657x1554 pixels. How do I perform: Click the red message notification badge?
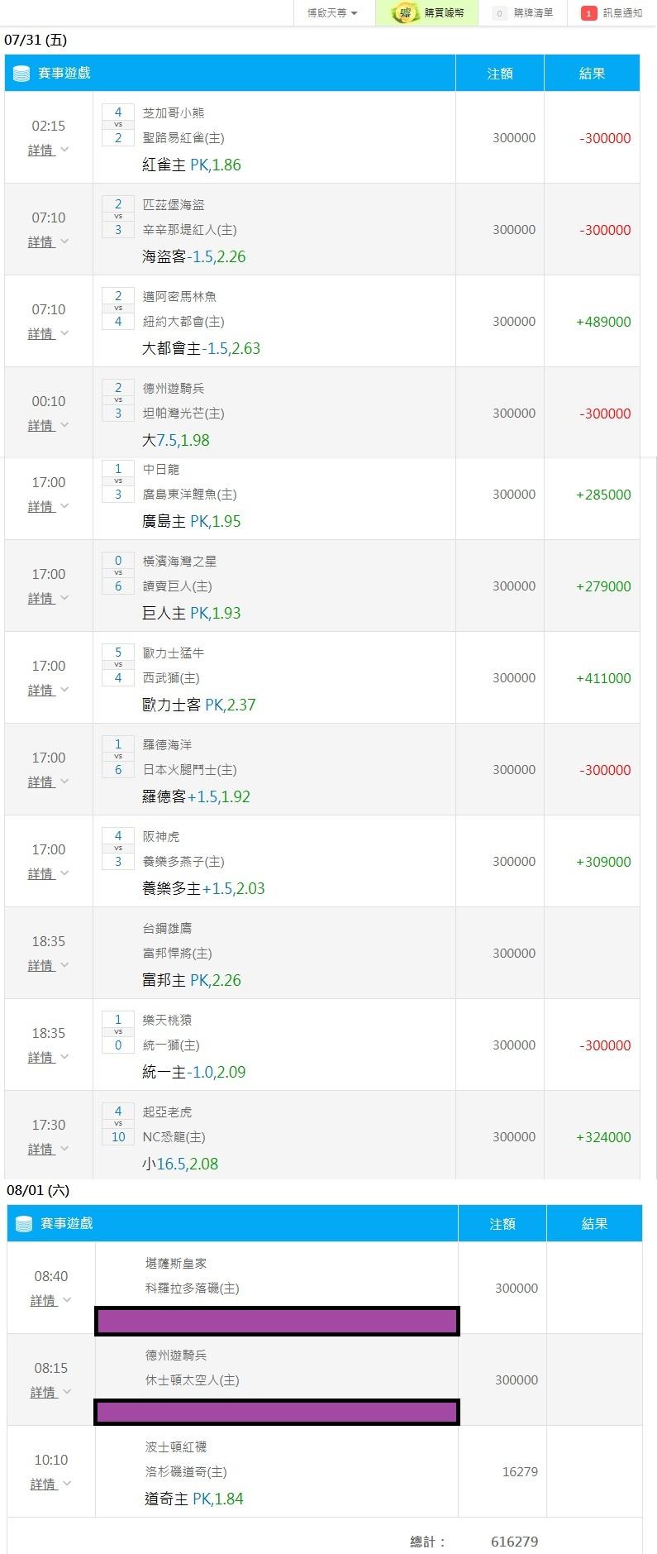tap(588, 13)
